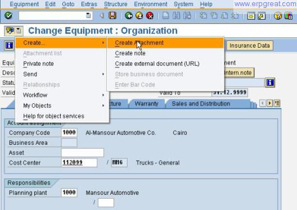Click the Previous Page icon
This screenshot has height=210, width=297.
click(214, 16)
